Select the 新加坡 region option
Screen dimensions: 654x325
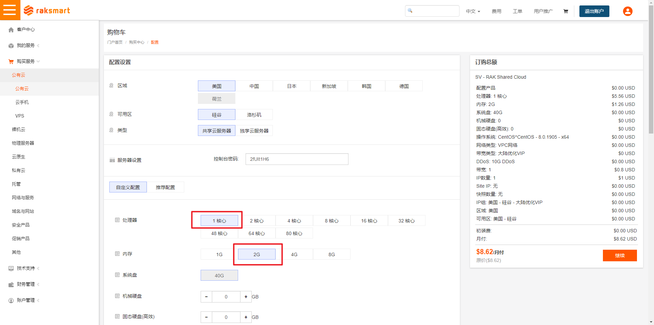click(x=329, y=86)
